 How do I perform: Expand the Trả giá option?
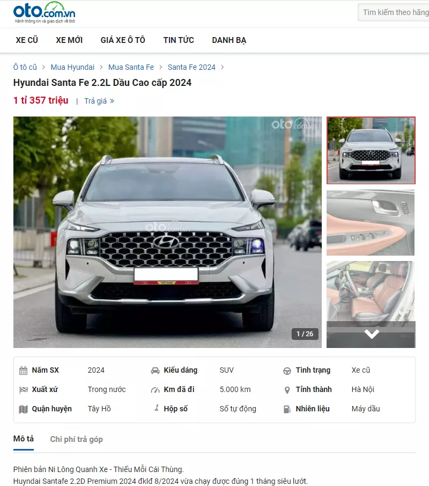click(99, 101)
